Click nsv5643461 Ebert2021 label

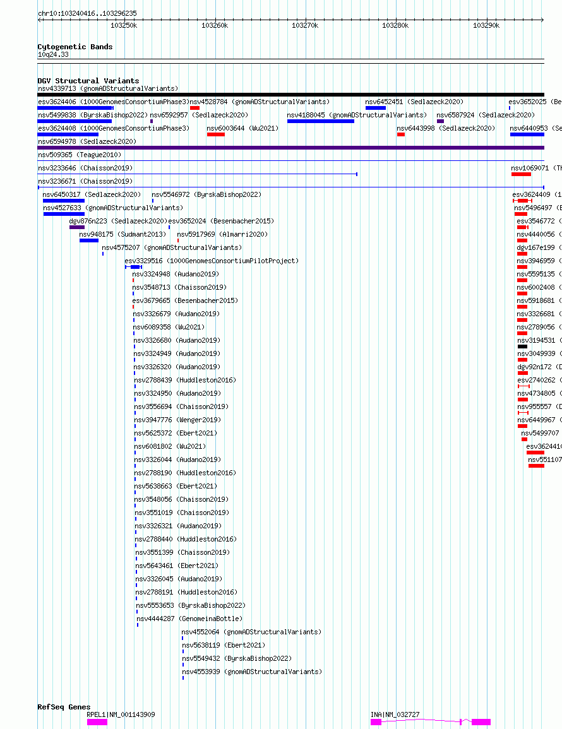[x=177, y=566]
